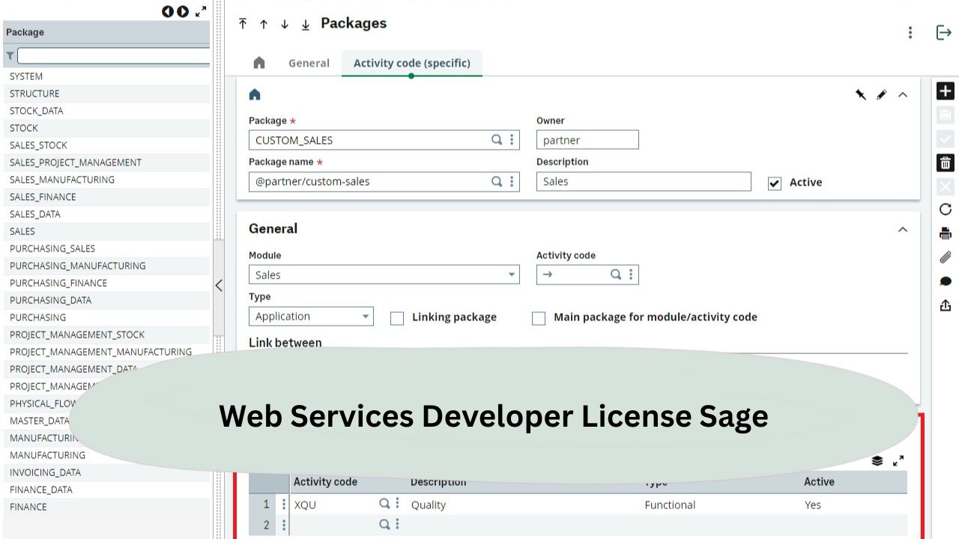Image resolution: width=959 pixels, height=539 pixels.
Task: Click the Package column header in left list
Action: pos(106,32)
